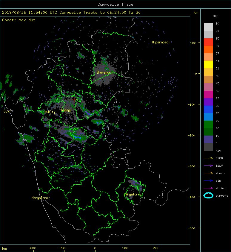
Task: Click the cyan 'current' ellipse legend icon
Action: coord(208,195)
